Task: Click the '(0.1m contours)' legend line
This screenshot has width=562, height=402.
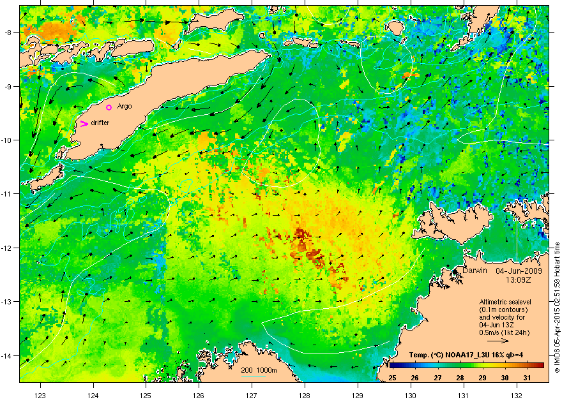Action: (503, 309)
